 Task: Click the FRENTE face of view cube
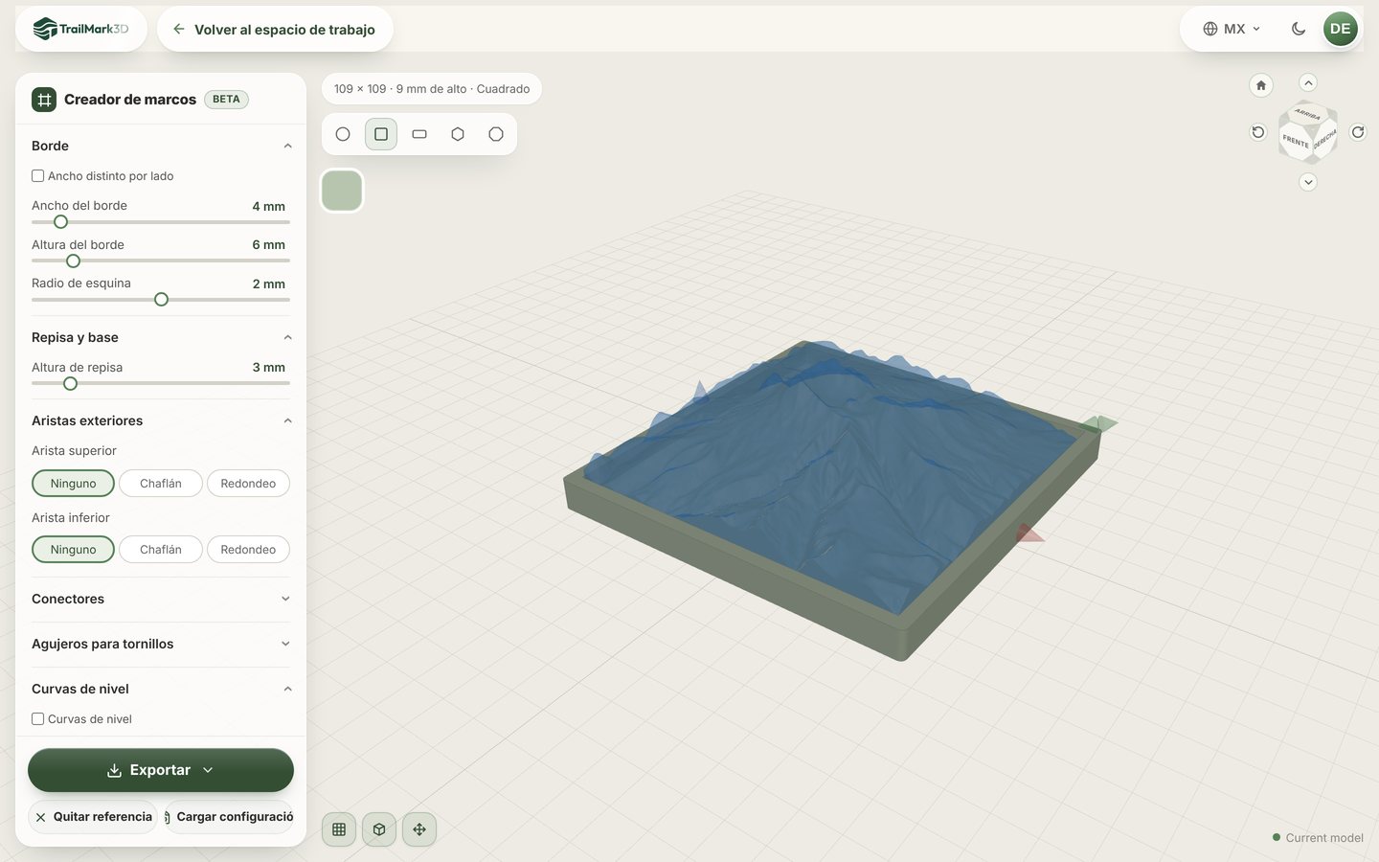[x=1296, y=141]
